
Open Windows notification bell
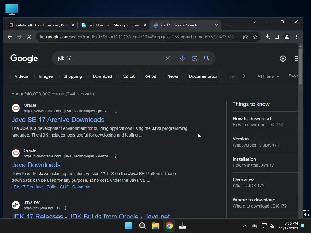[x=303, y=226]
